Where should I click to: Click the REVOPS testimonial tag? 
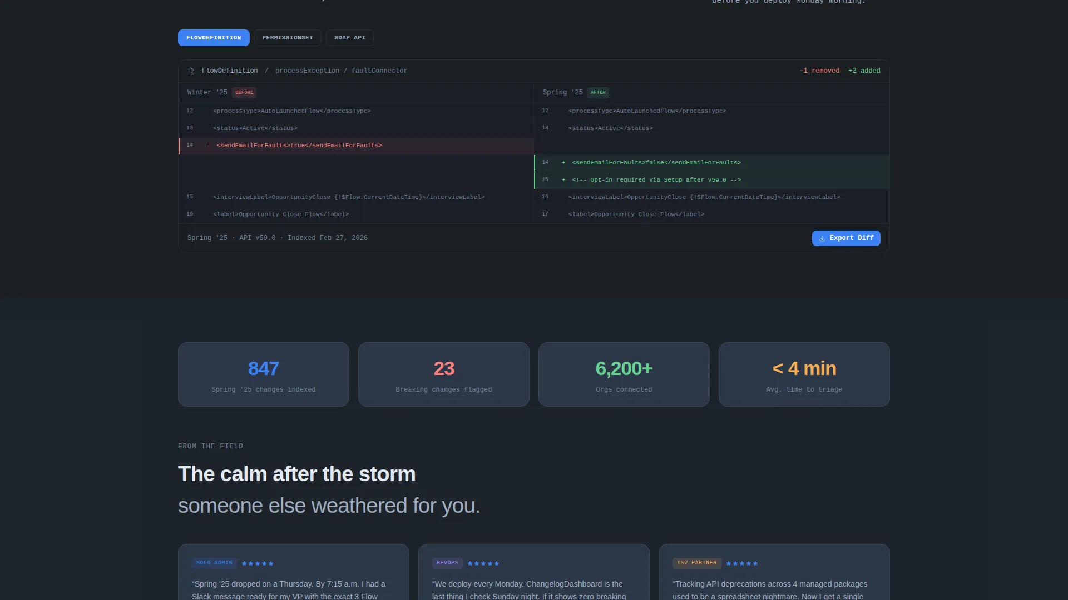(x=447, y=563)
